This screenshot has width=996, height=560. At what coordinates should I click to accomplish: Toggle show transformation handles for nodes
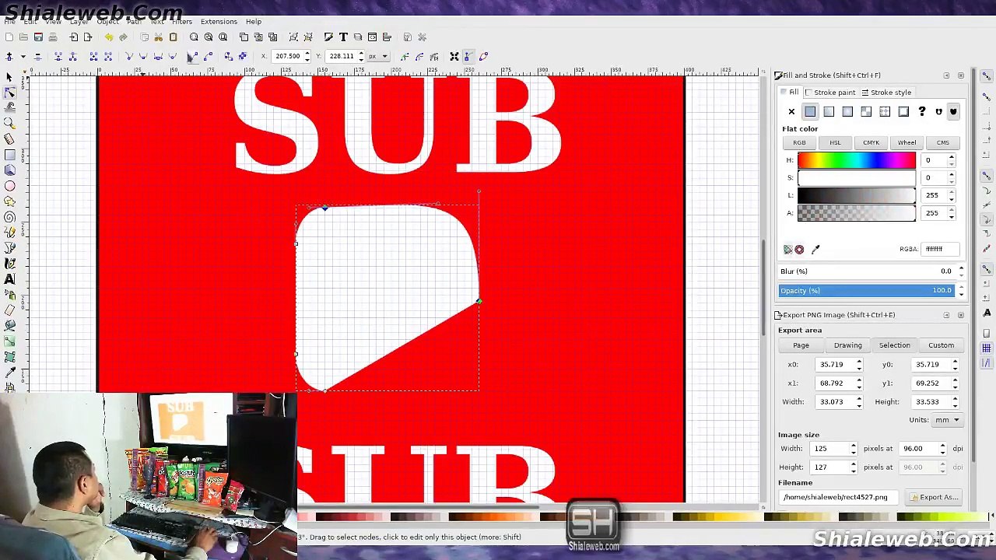[454, 56]
